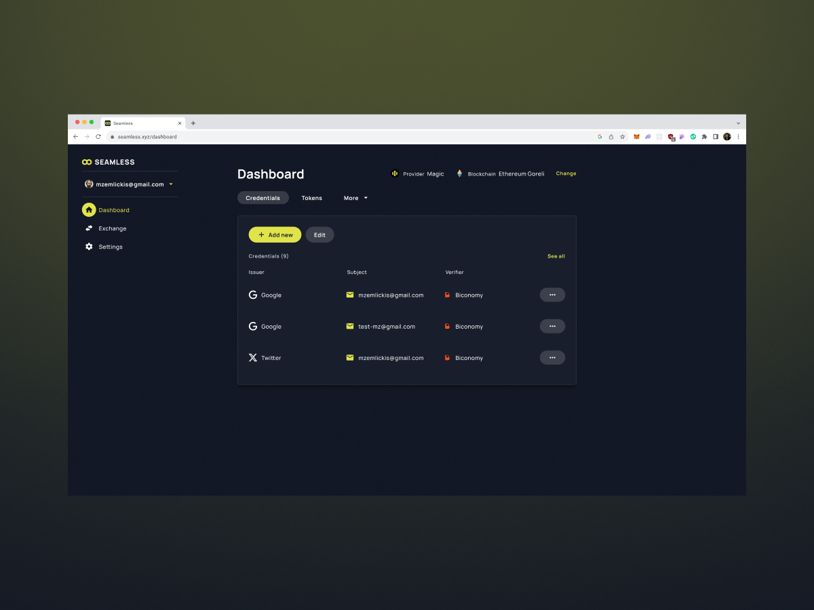Click the Edit button
Viewport: 814px width, 610px height.
[319, 235]
